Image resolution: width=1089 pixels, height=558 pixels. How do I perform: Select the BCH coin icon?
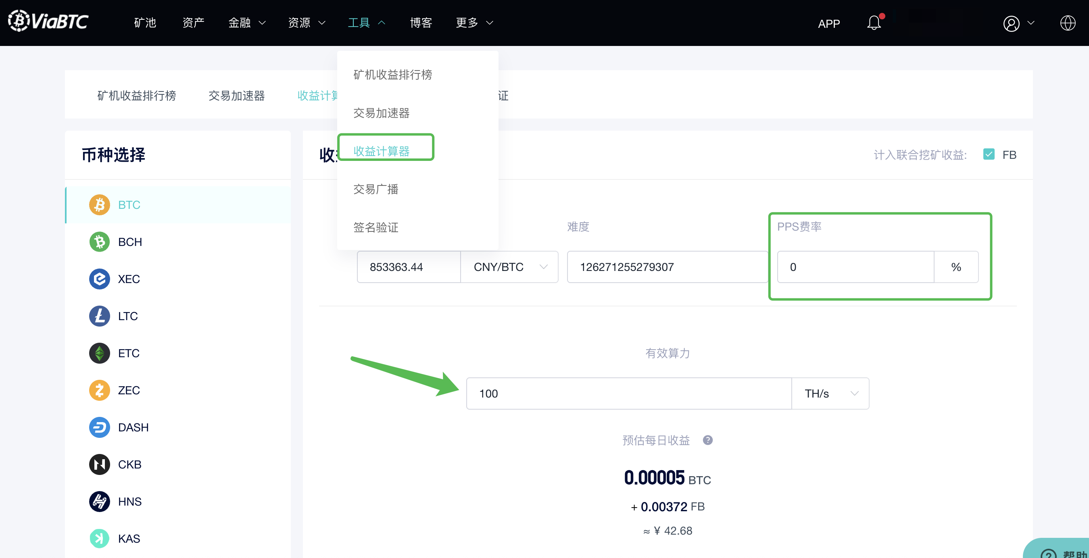(x=99, y=242)
